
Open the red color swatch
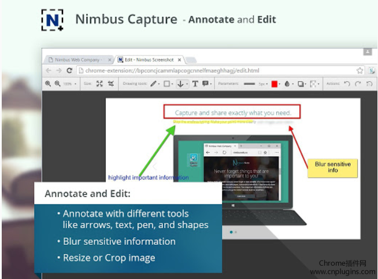pyautogui.click(x=275, y=84)
